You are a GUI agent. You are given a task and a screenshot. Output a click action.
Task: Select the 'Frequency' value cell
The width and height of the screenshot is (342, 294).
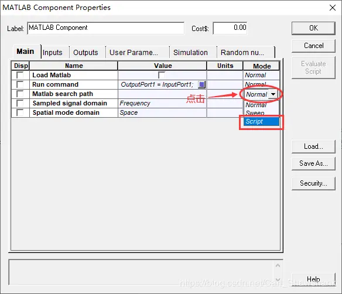pos(162,103)
